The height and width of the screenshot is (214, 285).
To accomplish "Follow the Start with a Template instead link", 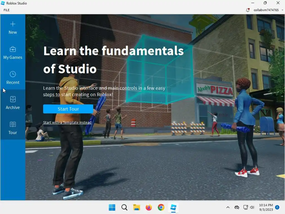I will (x=67, y=123).
